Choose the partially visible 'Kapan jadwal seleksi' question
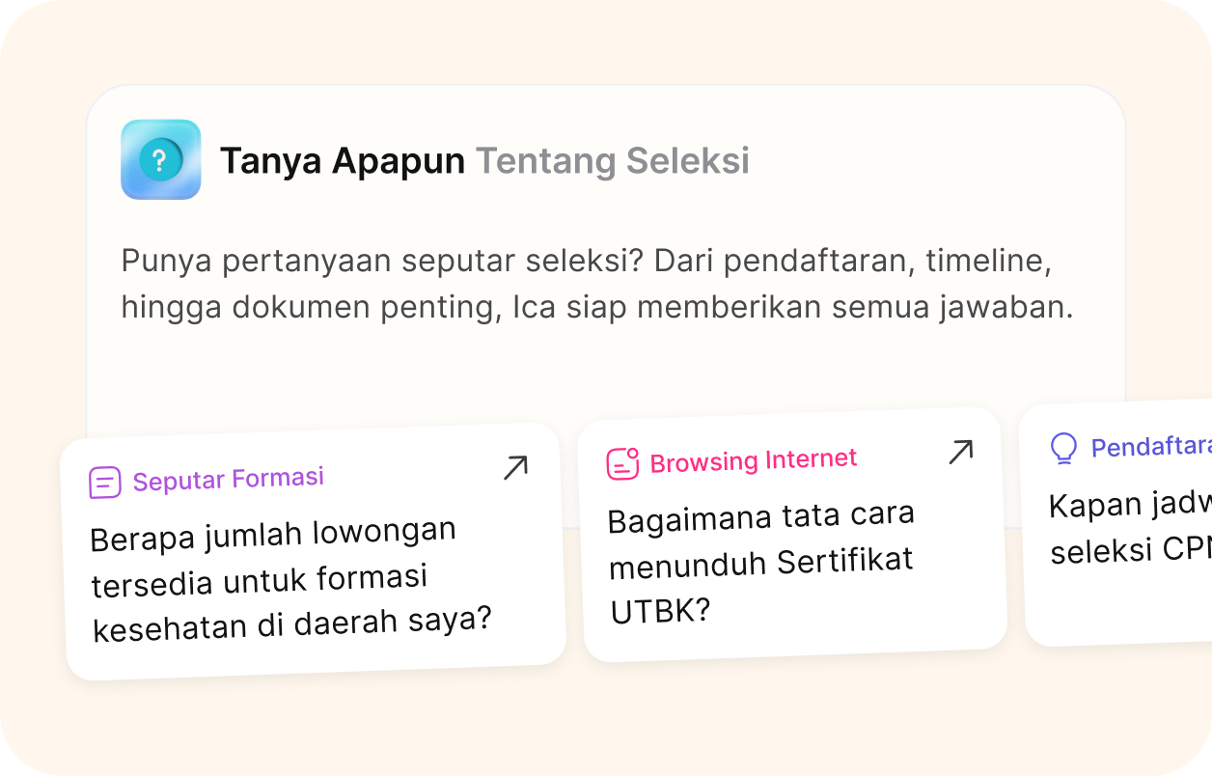Image resolution: width=1212 pixels, height=776 pixels. (1129, 529)
